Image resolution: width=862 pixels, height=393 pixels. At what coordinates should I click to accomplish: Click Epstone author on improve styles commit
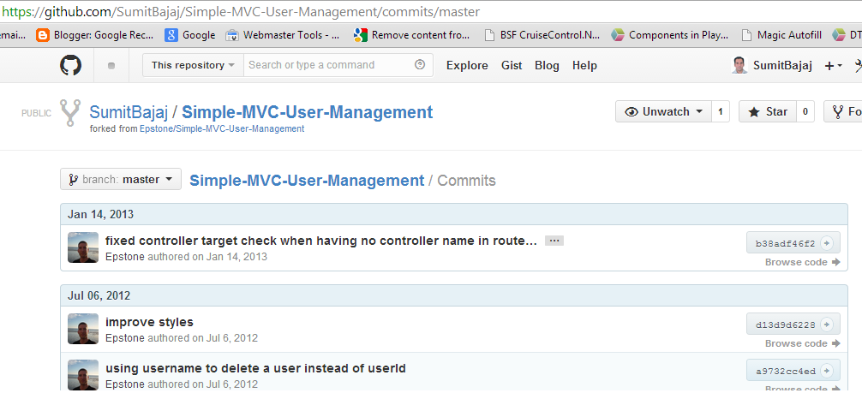[125, 337]
